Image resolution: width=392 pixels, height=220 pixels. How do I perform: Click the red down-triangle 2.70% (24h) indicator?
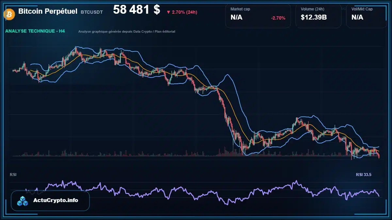(x=182, y=12)
